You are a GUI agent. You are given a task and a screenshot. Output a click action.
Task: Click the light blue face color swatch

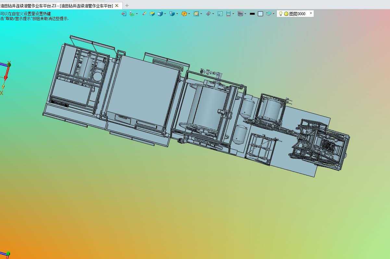(x=260, y=14)
